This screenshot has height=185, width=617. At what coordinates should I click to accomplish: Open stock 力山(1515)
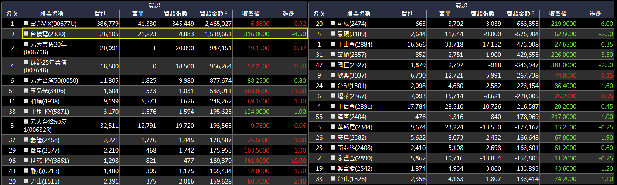point(45,181)
